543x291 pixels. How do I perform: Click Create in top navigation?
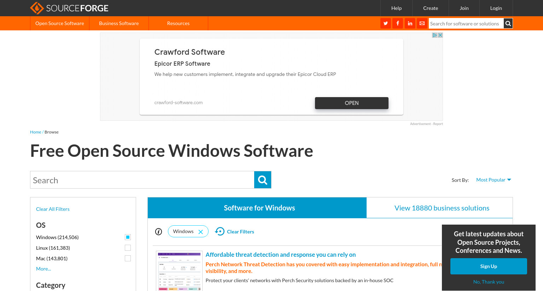(431, 8)
